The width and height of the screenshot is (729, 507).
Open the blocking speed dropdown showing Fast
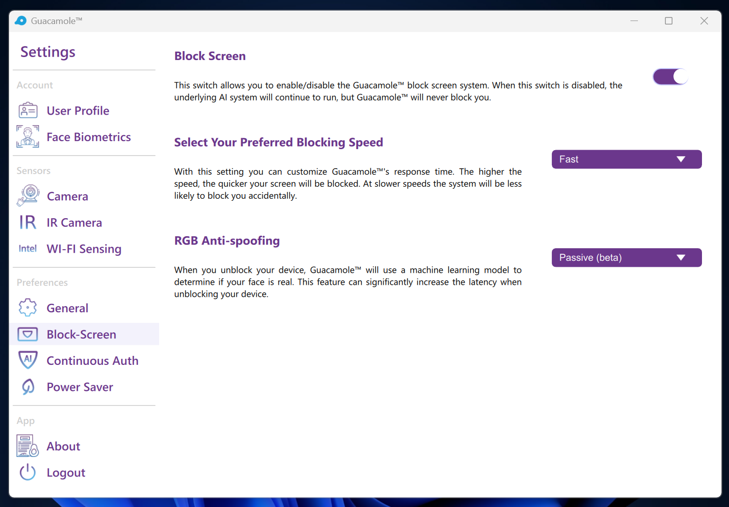pyautogui.click(x=626, y=159)
